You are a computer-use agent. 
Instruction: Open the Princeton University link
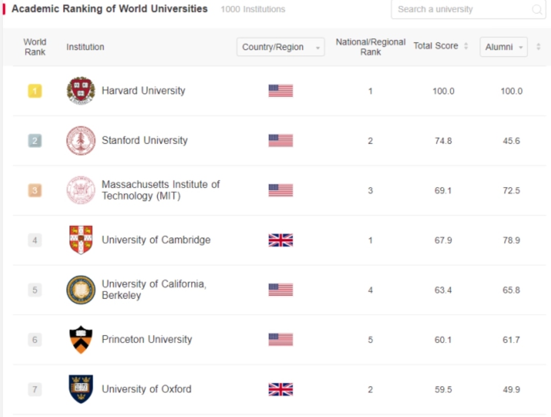(147, 339)
